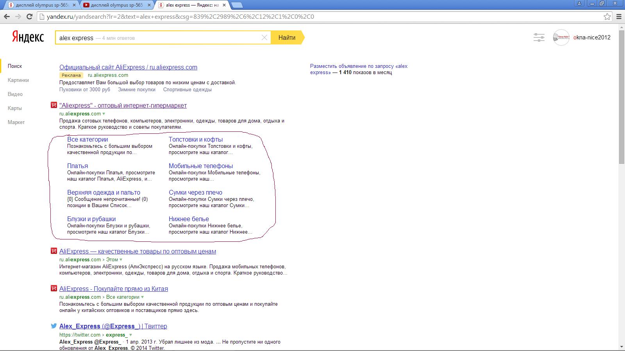The image size is (625, 351).
Task: Go back to previous page
Action: 7,17
